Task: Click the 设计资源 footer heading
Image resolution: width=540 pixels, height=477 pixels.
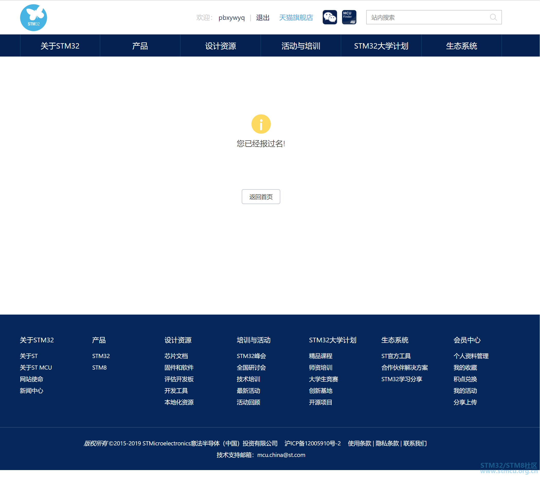Action: (x=178, y=340)
